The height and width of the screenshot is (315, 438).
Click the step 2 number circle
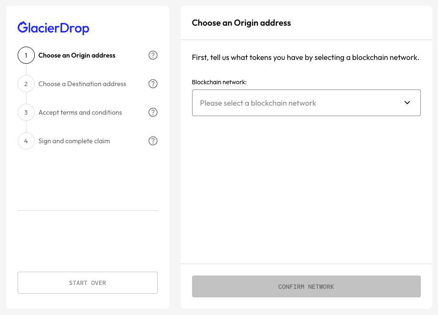pos(26,84)
